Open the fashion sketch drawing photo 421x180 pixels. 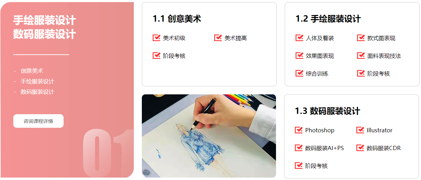point(209,136)
